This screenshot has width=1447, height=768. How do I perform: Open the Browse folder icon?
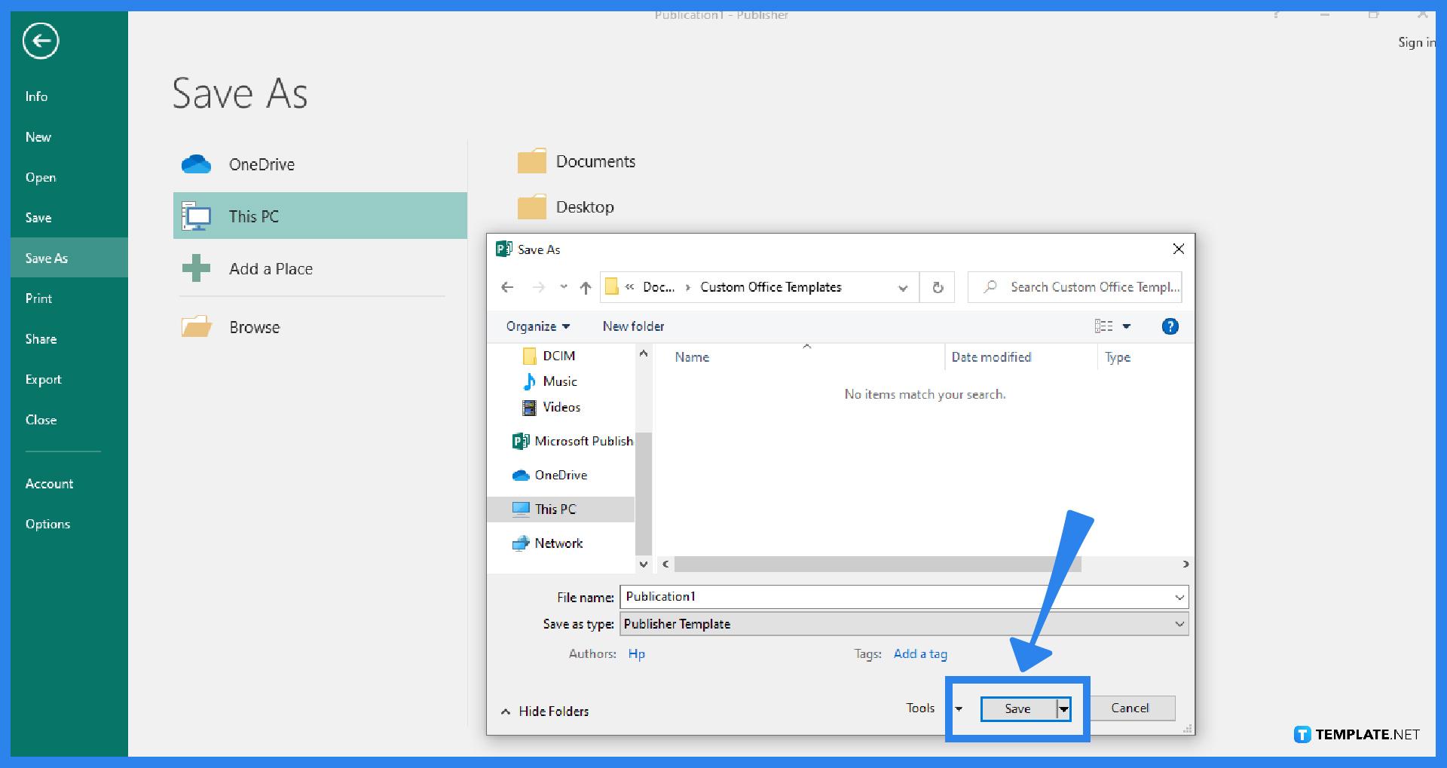click(196, 326)
